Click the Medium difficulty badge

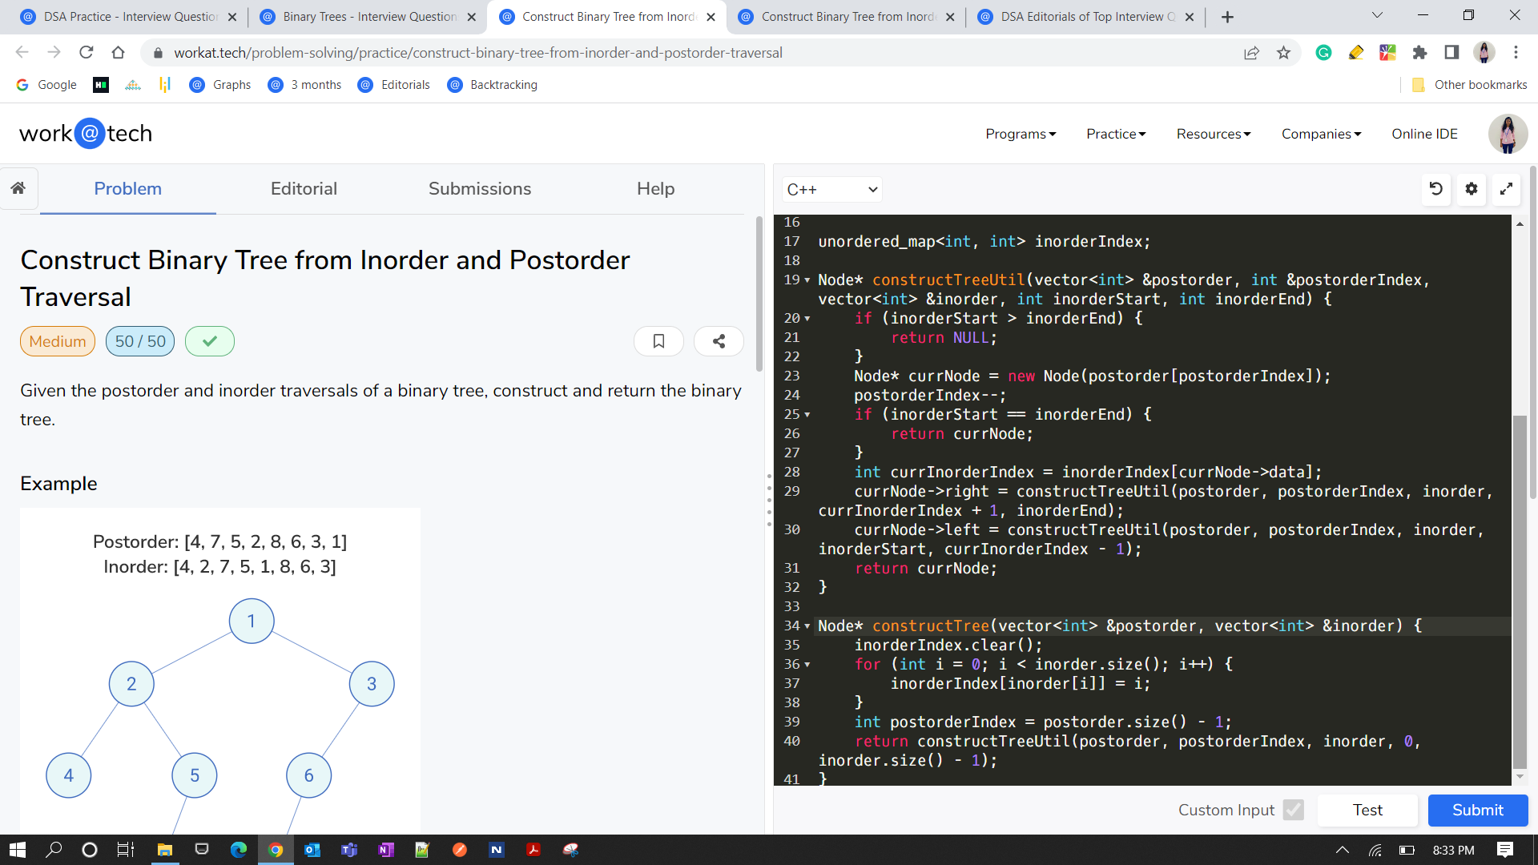(x=58, y=341)
